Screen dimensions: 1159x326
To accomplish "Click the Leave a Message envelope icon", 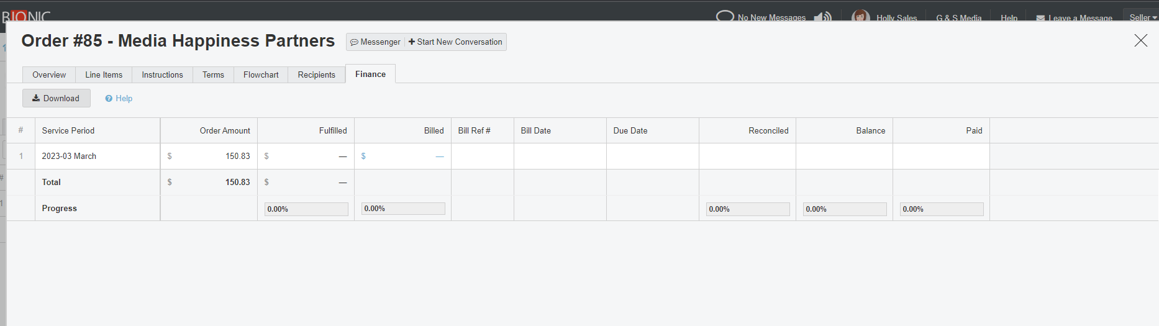I will point(1040,18).
